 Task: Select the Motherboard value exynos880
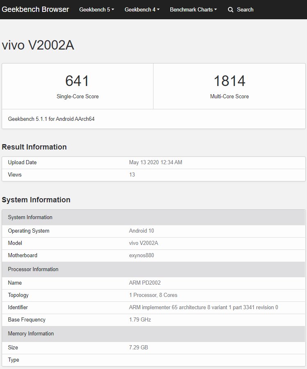click(141, 255)
